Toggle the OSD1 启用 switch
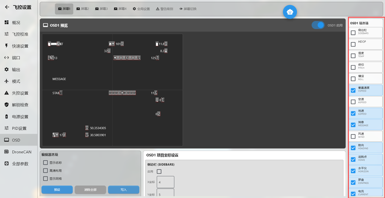Viewport: 385px width, 198px height. 318,25
